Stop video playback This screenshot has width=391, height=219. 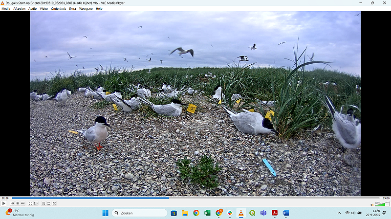[x=17, y=203]
